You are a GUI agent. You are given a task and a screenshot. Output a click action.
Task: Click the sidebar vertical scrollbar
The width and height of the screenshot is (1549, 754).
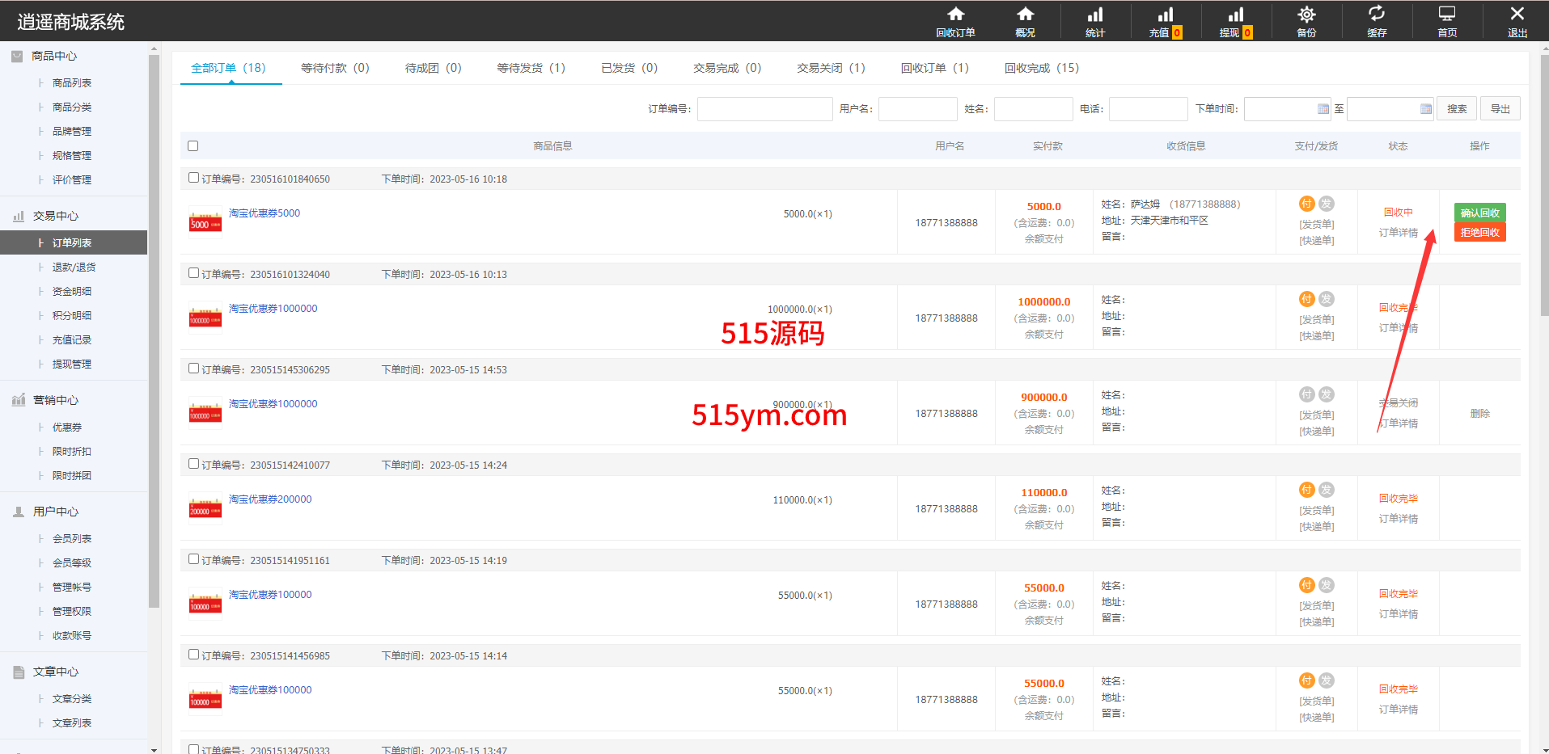pos(154,323)
